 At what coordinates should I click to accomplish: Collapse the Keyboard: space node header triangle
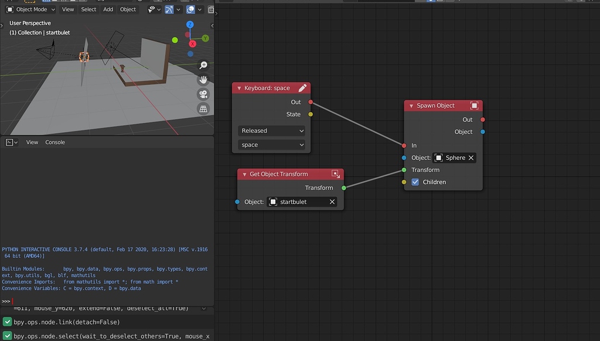[239, 87]
